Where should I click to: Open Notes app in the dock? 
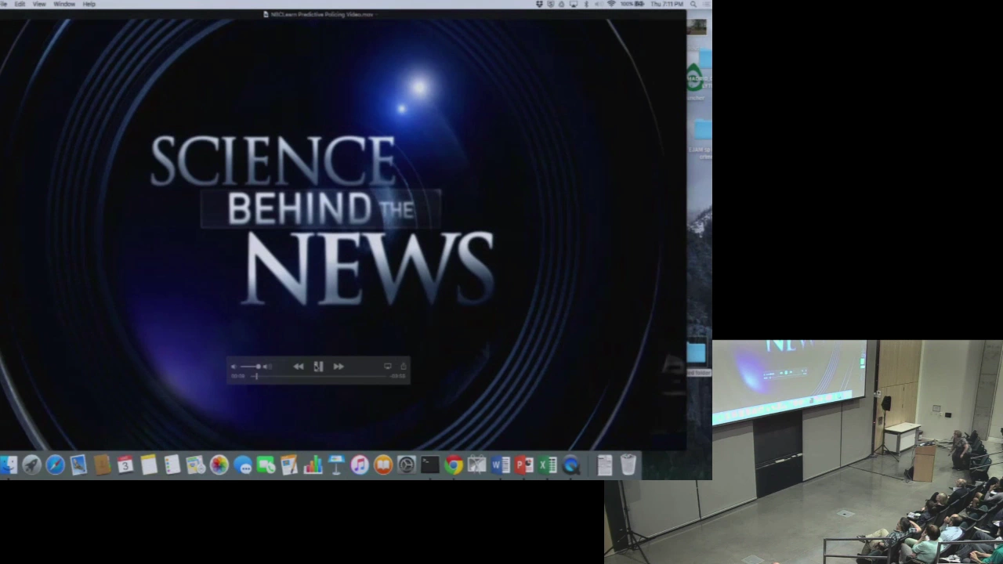pyautogui.click(x=149, y=465)
